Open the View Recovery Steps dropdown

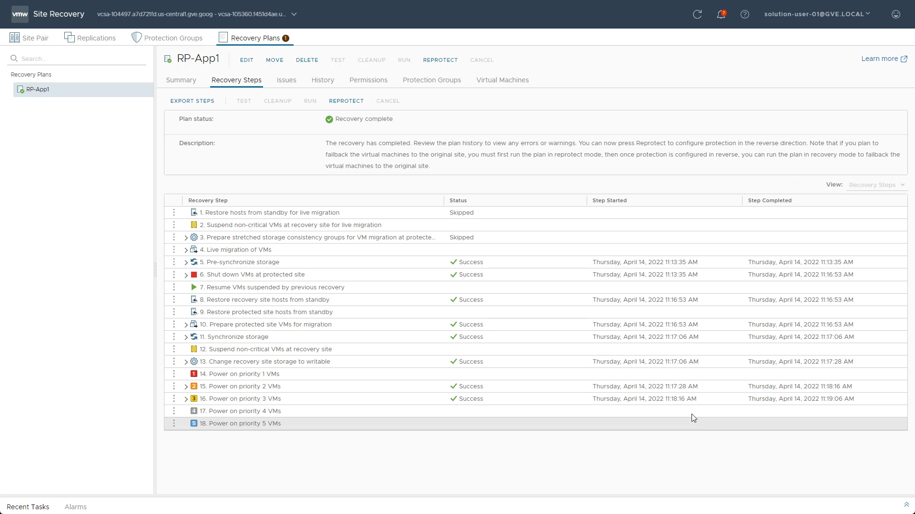[x=876, y=185]
